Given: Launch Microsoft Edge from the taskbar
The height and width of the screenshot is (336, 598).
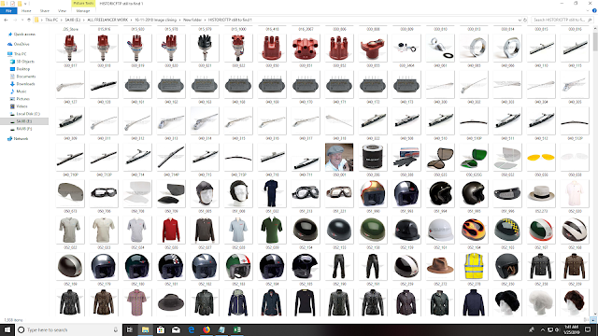Looking at the screenshot, I should coord(191,329).
